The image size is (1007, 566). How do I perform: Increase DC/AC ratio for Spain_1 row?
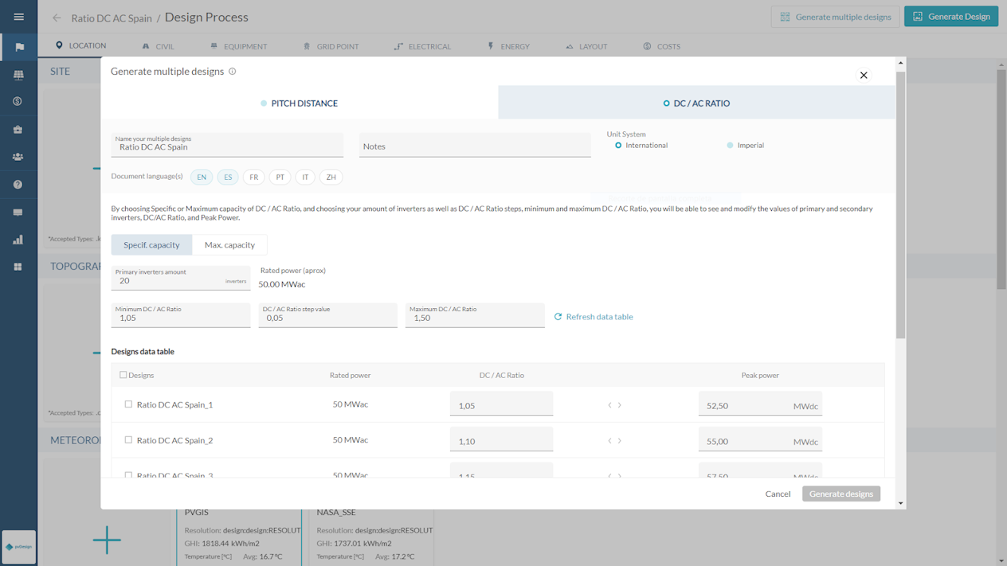pyautogui.click(x=620, y=405)
